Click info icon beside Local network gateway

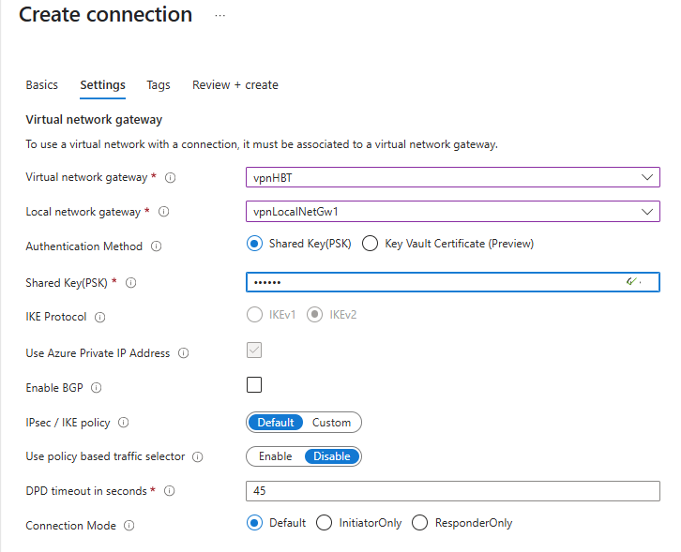[x=164, y=212]
